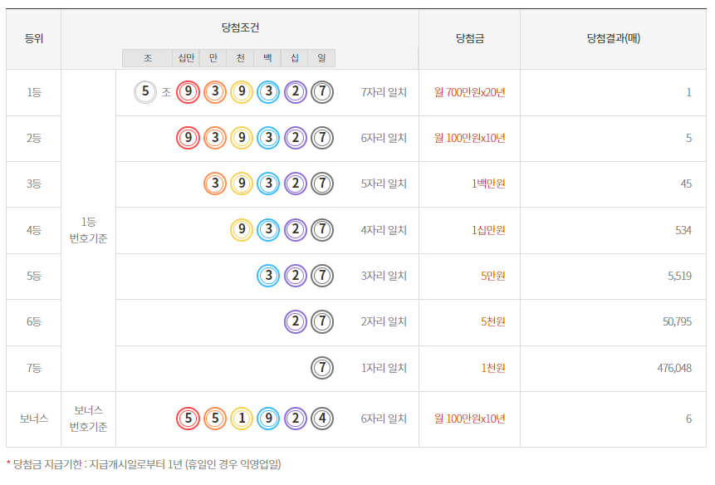Click the winner count 534
The width and height of the screenshot is (715, 485).
pos(683,230)
